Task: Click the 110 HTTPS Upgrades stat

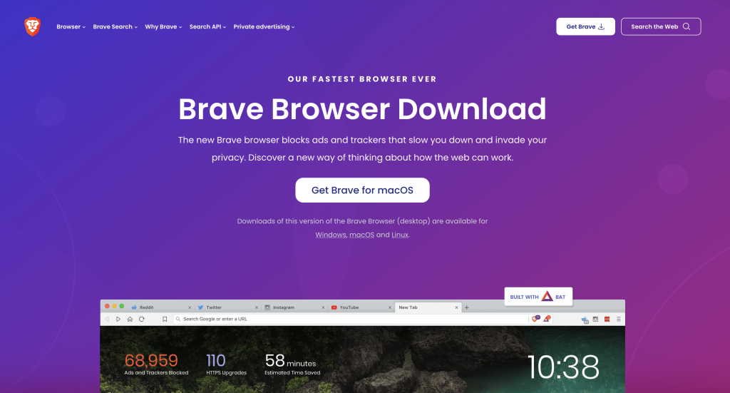Action: pyautogui.click(x=226, y=364)
